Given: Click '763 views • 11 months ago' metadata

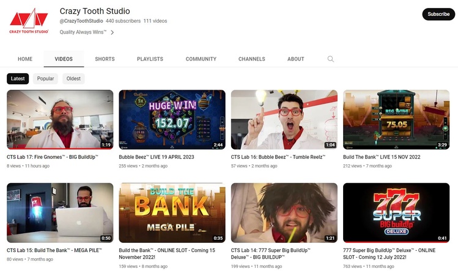Looking at the screenshot, I should click(368, 266).
